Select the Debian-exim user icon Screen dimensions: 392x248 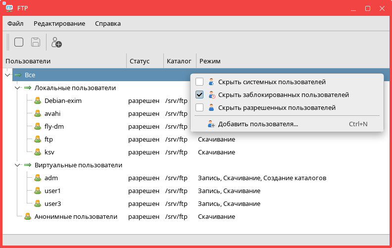pos(37,100)
